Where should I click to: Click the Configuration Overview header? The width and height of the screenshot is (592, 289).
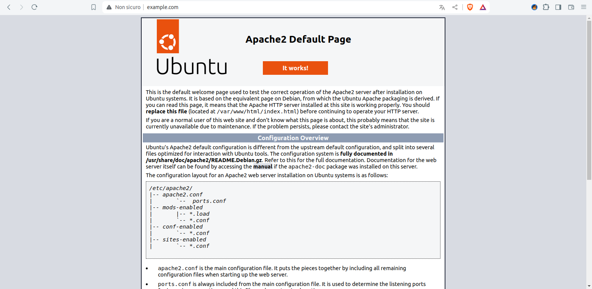(x=293, y=138)
